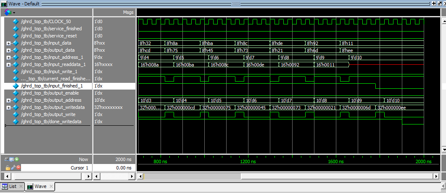Click the diamond icon beside input_finished_1 signal
446x193 pixels.
pyautogui.click(x=16, y=86)
